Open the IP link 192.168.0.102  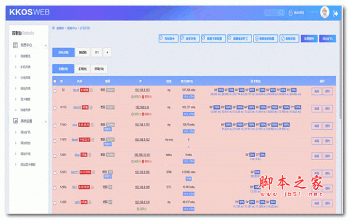142,140
